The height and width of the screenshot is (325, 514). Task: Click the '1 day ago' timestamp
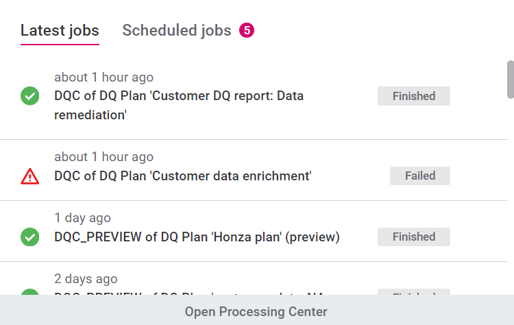(82, 218)
